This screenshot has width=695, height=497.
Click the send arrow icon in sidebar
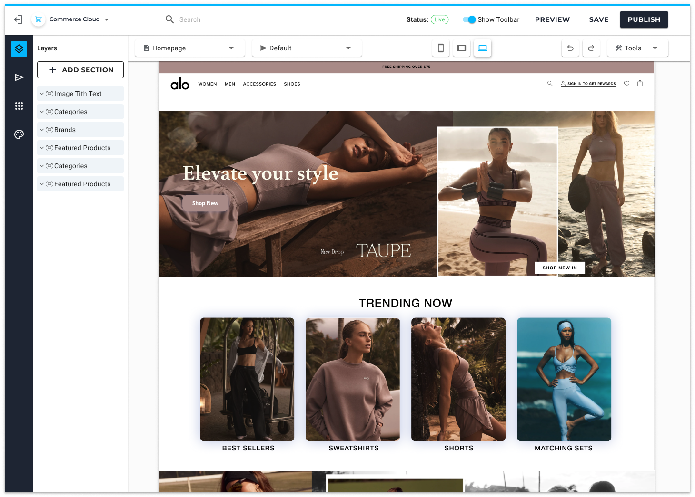coord(19,77)
